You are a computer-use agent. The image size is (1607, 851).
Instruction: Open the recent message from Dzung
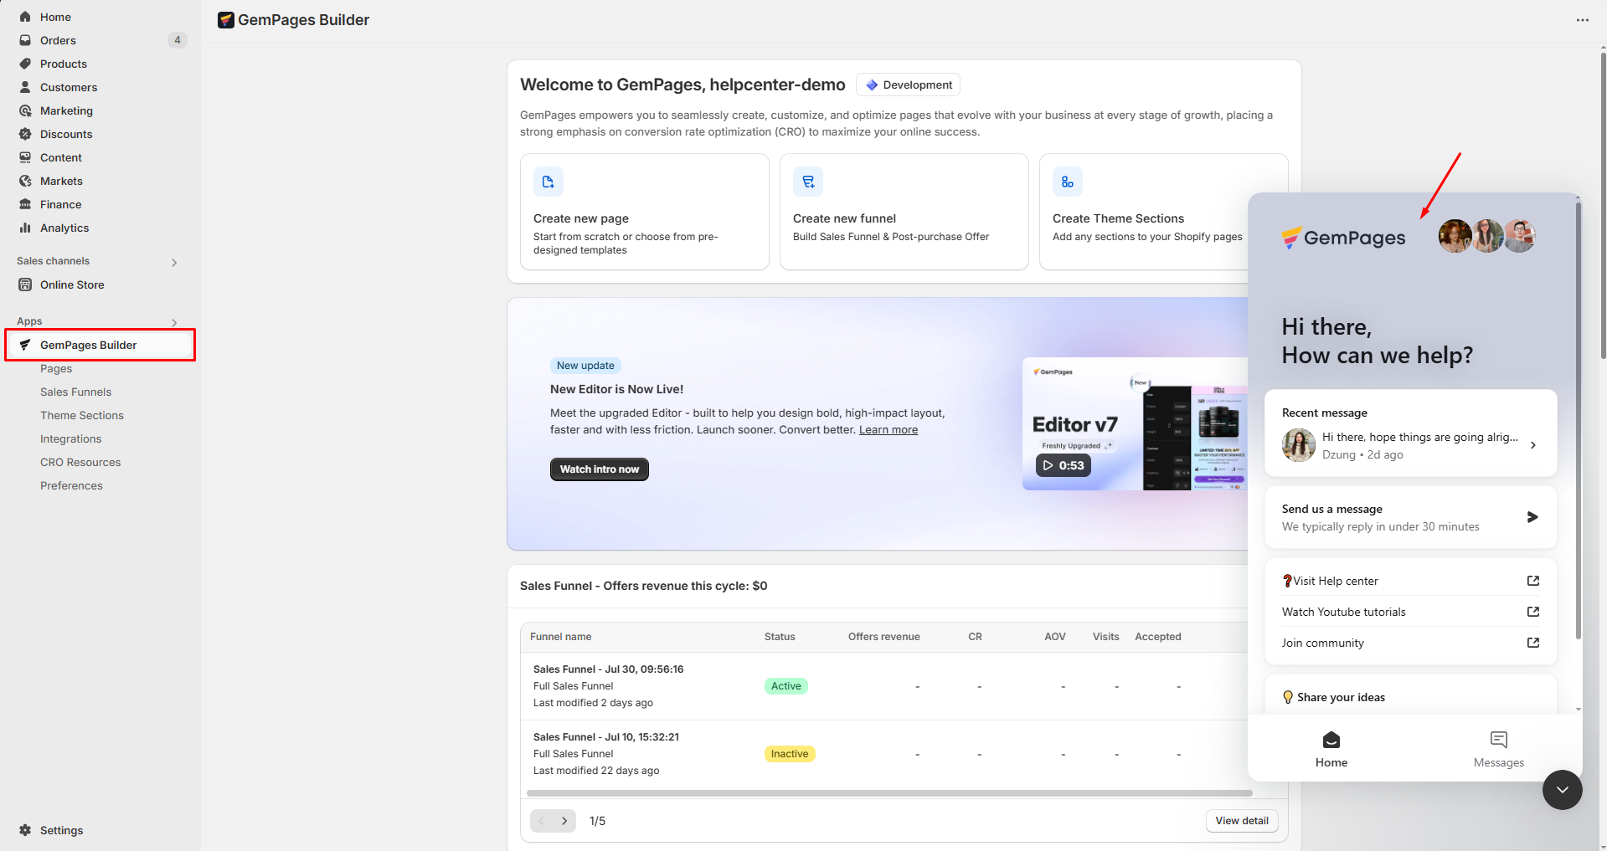(x=1410, y=445)
